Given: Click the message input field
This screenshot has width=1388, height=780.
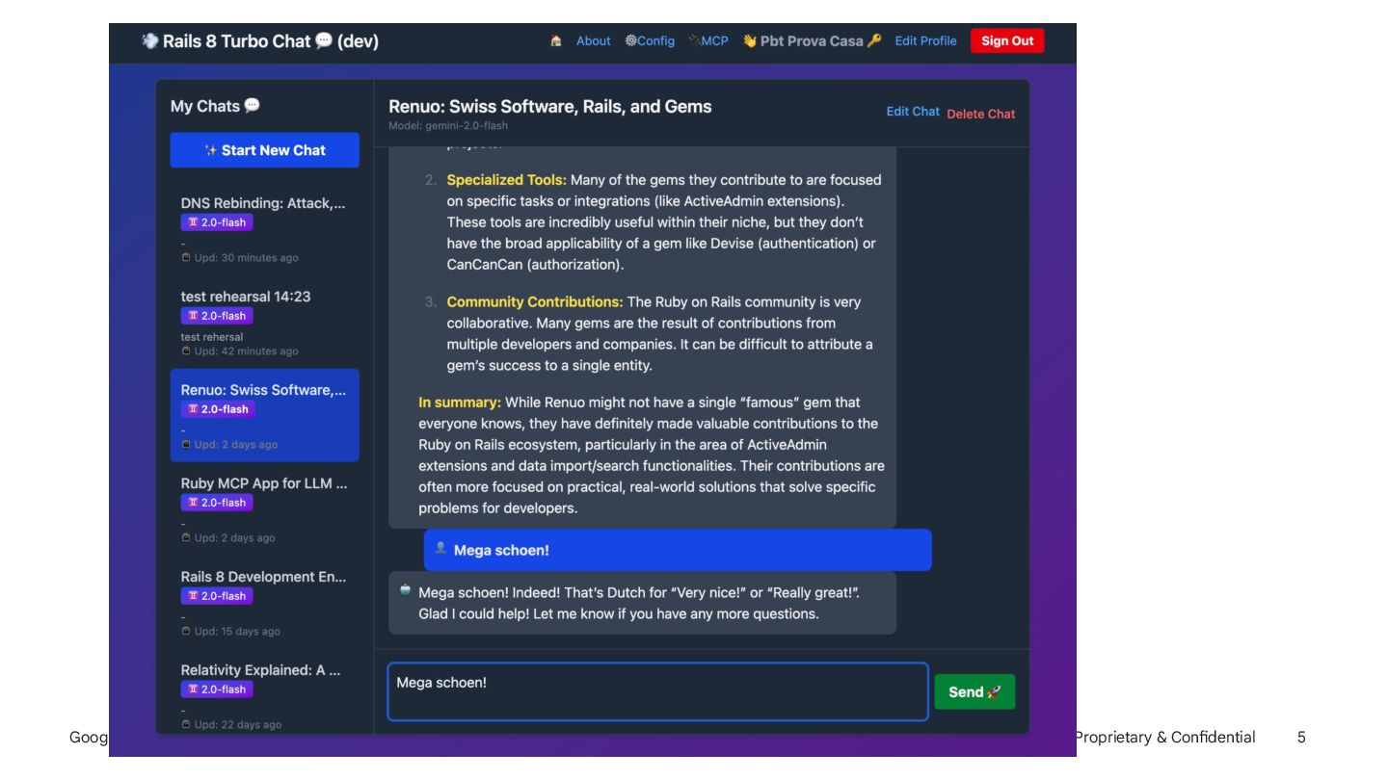Looking at the screenshot, I should click(657, 691).
